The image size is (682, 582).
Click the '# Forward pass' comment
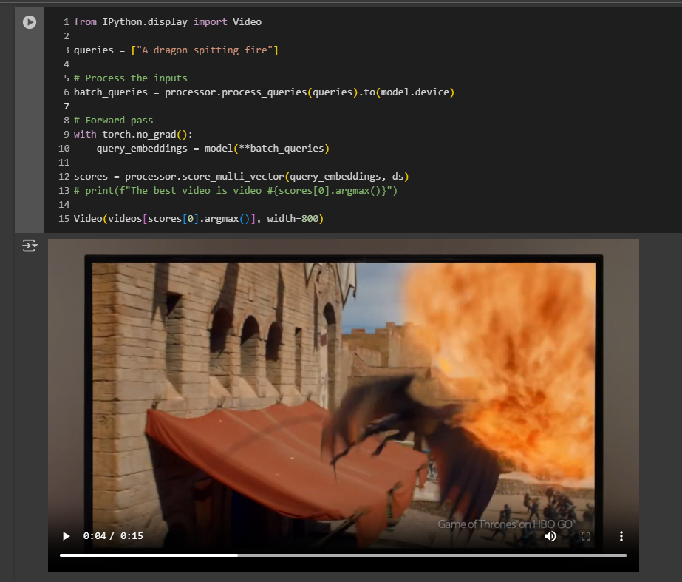114,120
